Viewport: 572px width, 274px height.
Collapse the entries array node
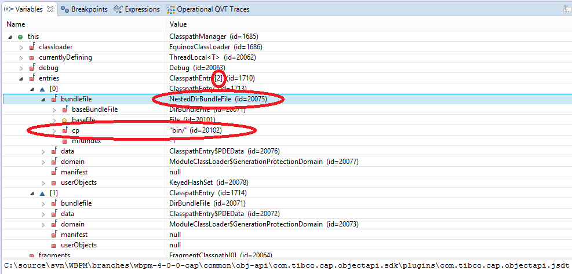click(21, 78)
